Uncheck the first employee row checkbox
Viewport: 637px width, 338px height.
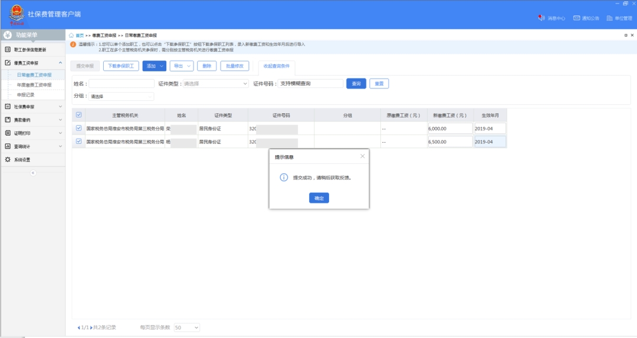pos(79,128)
